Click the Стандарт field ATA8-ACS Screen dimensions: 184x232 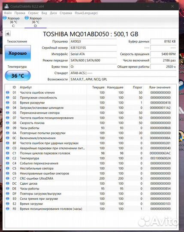click(123, 73)
